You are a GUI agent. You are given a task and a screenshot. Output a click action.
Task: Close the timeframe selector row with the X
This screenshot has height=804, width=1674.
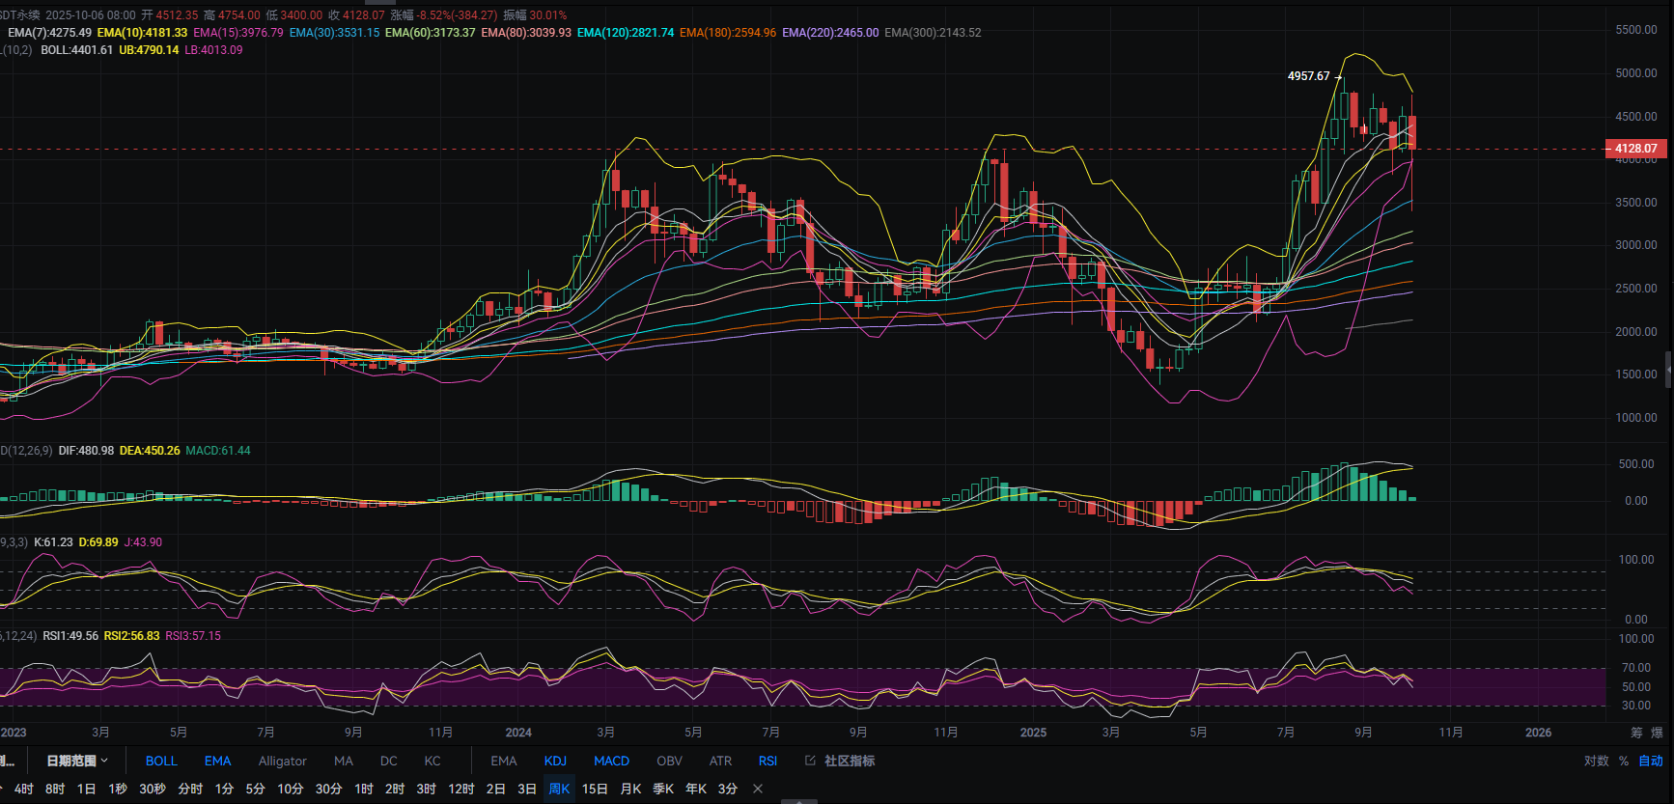pyautogui.click(x=758, y=789)
